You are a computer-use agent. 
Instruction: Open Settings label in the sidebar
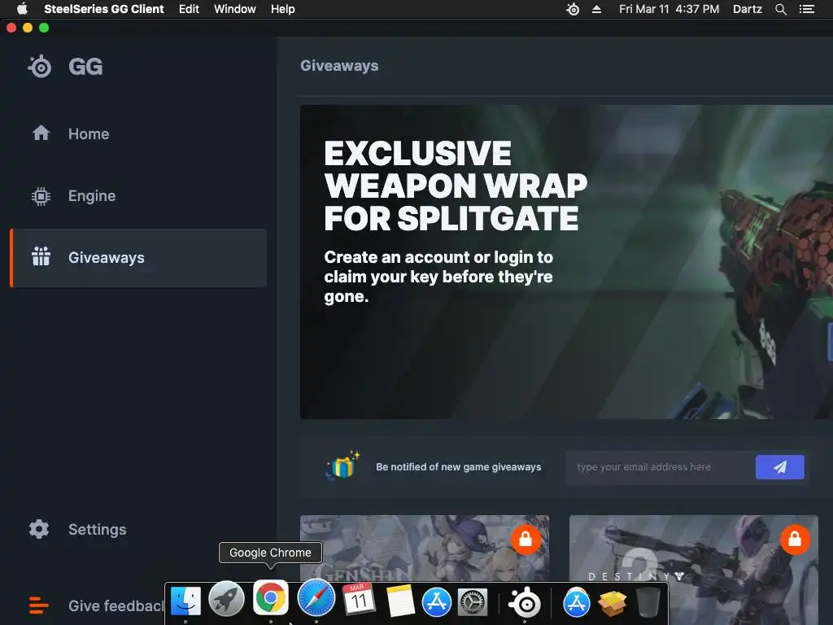tap(98, 529)
